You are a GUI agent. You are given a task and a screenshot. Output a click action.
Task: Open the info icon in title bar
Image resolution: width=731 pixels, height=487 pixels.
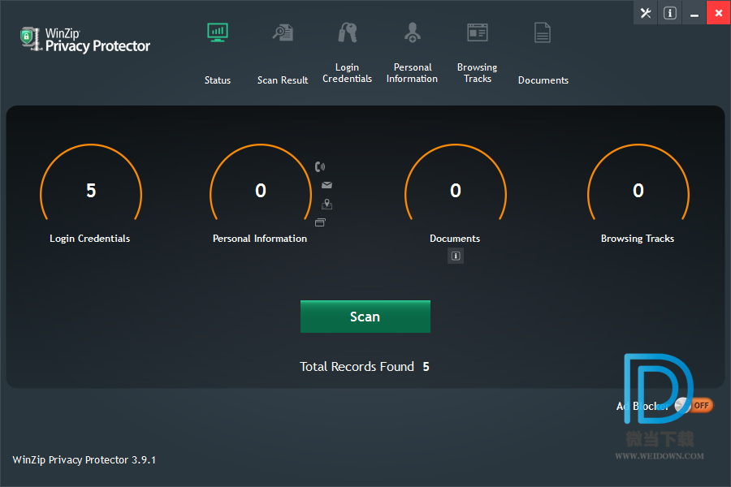(x=670, y=13)
